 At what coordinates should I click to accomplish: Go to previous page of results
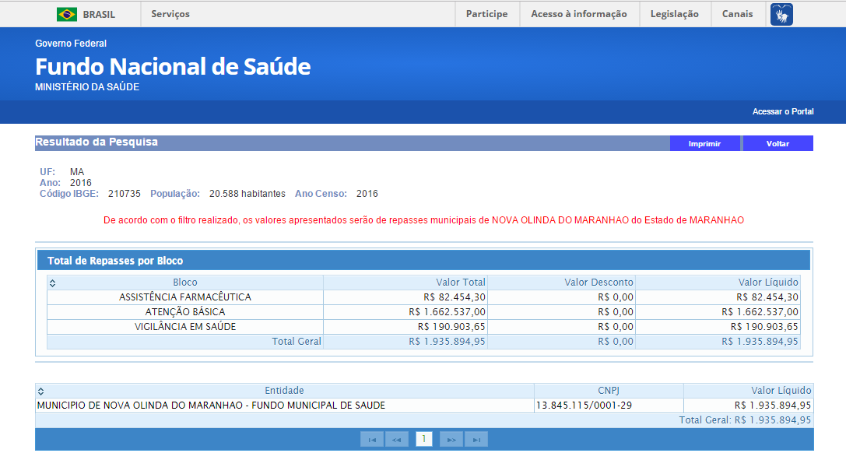pos(396,440)
